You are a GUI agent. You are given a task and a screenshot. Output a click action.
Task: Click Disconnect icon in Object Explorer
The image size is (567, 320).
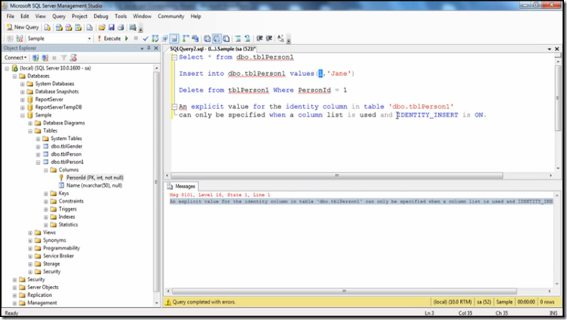tap(44, 58)
